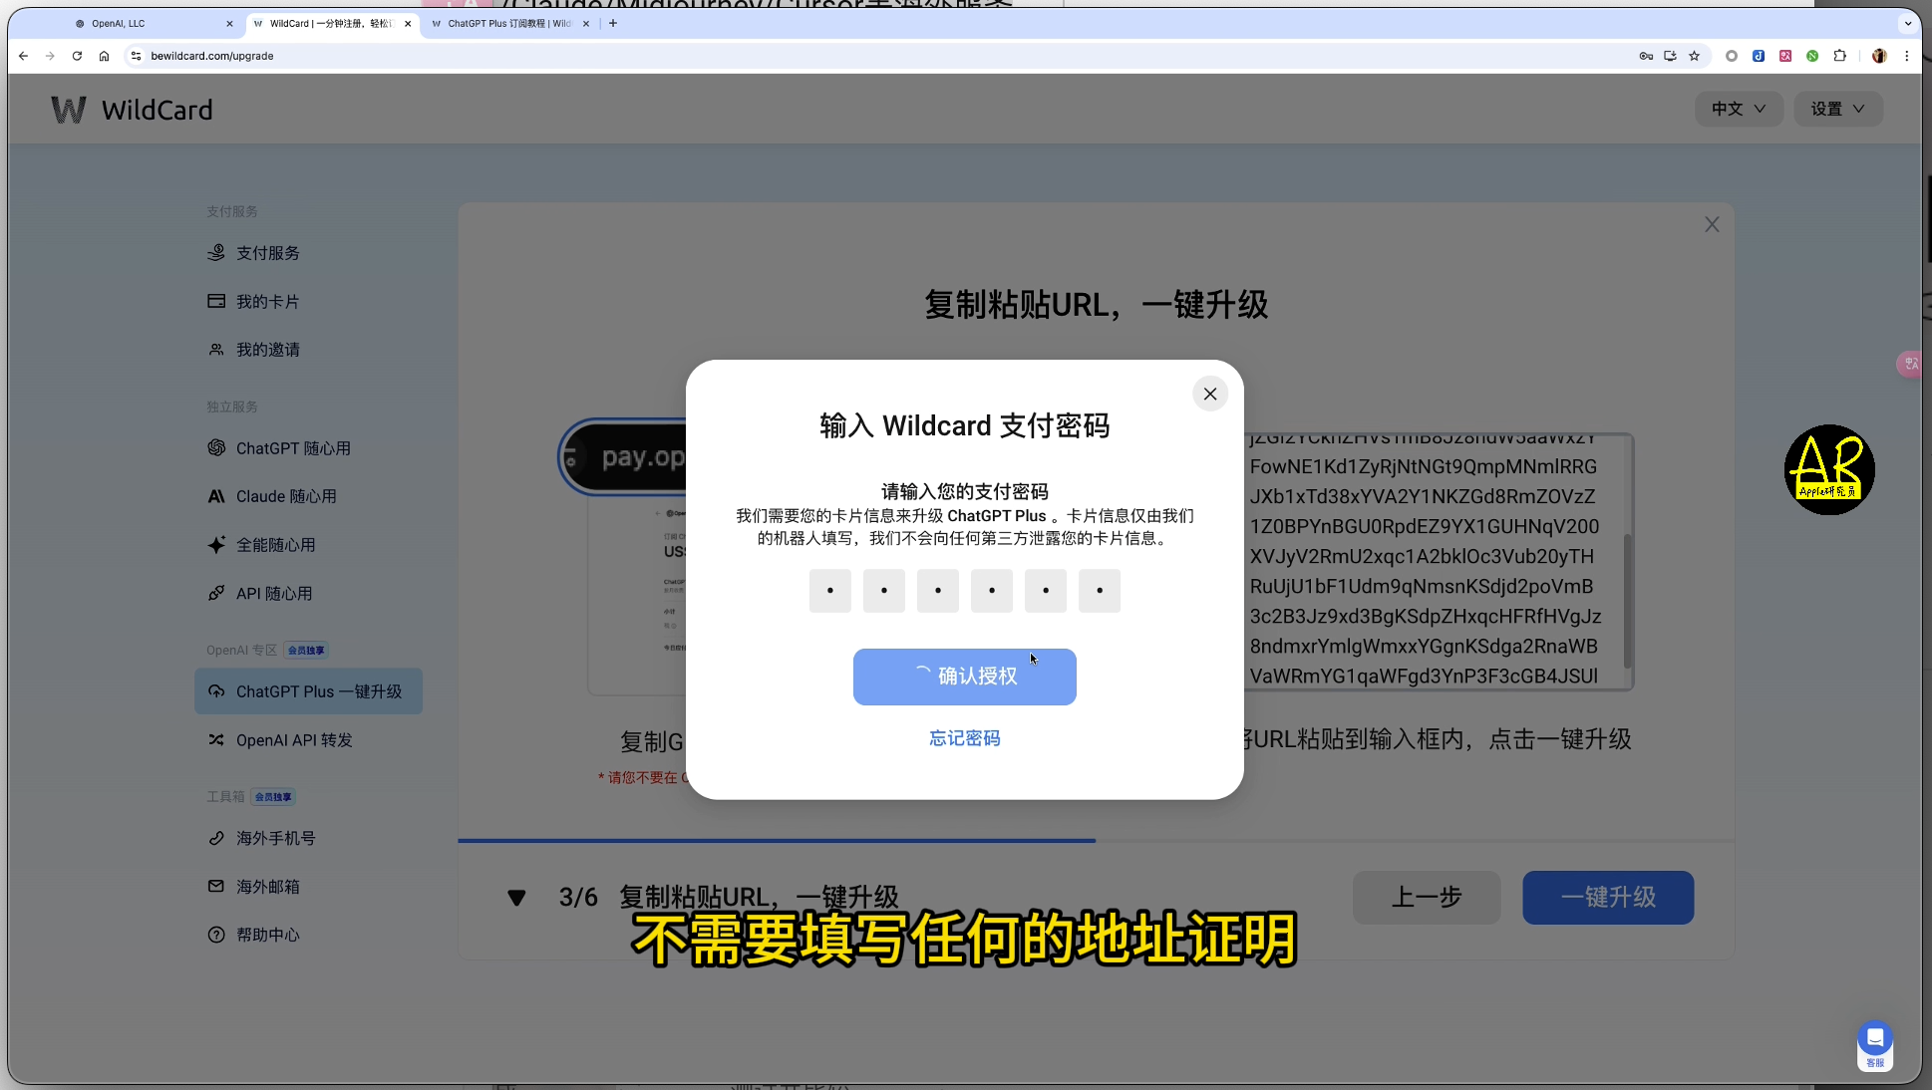Go back with the browser back arrow
Screen dimensions: 1932x1090
[x=23, y=56]
